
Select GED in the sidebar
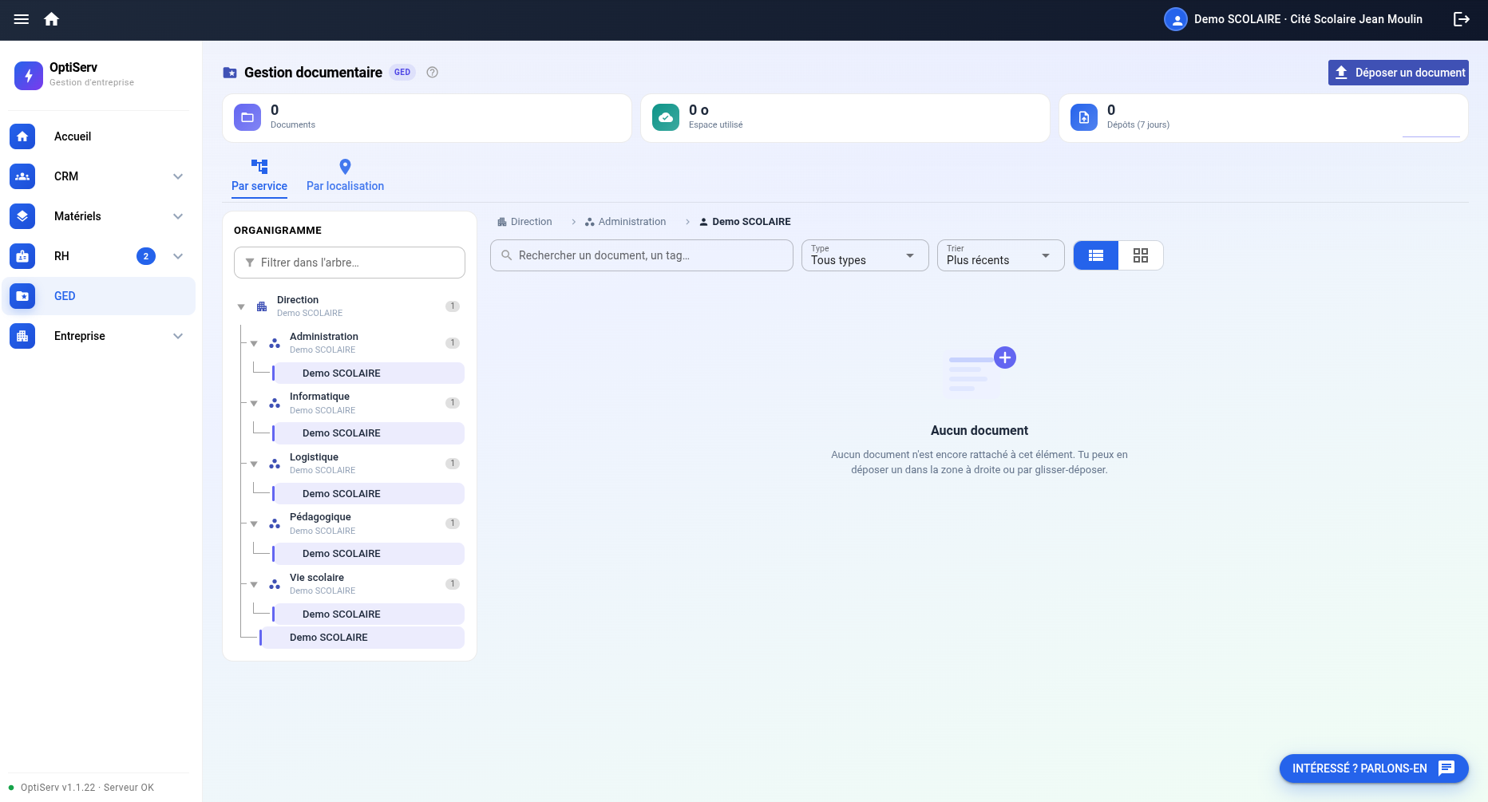point(98,296)
